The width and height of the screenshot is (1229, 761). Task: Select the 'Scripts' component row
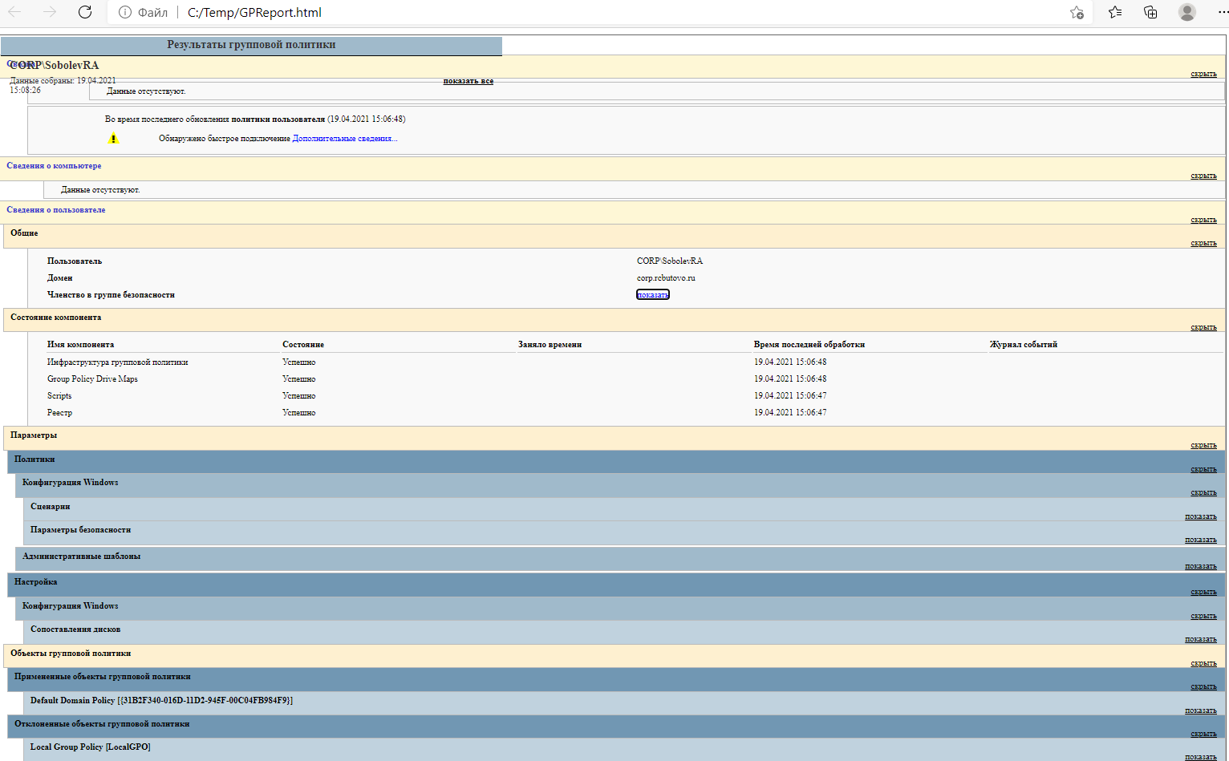(59, 396)
